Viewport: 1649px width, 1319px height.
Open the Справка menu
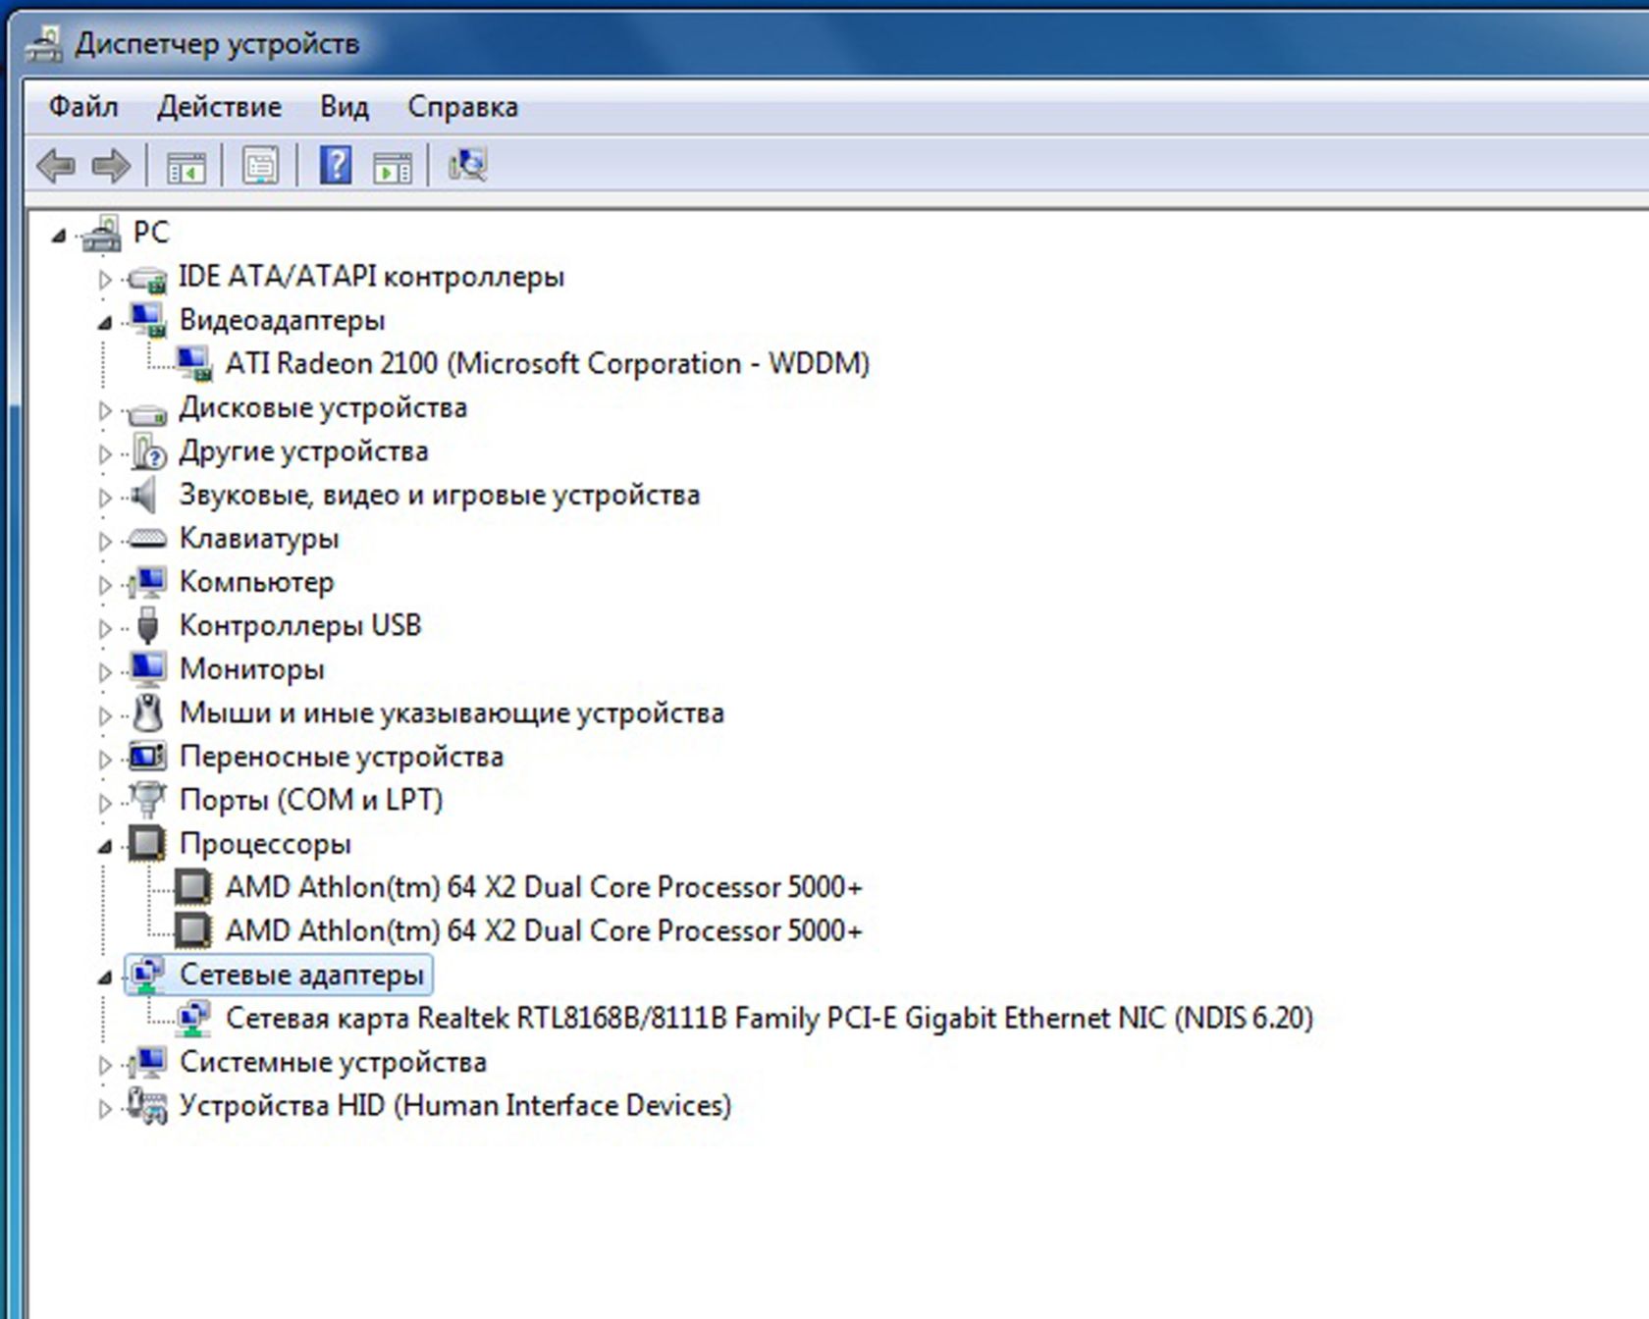pos(462,106)
